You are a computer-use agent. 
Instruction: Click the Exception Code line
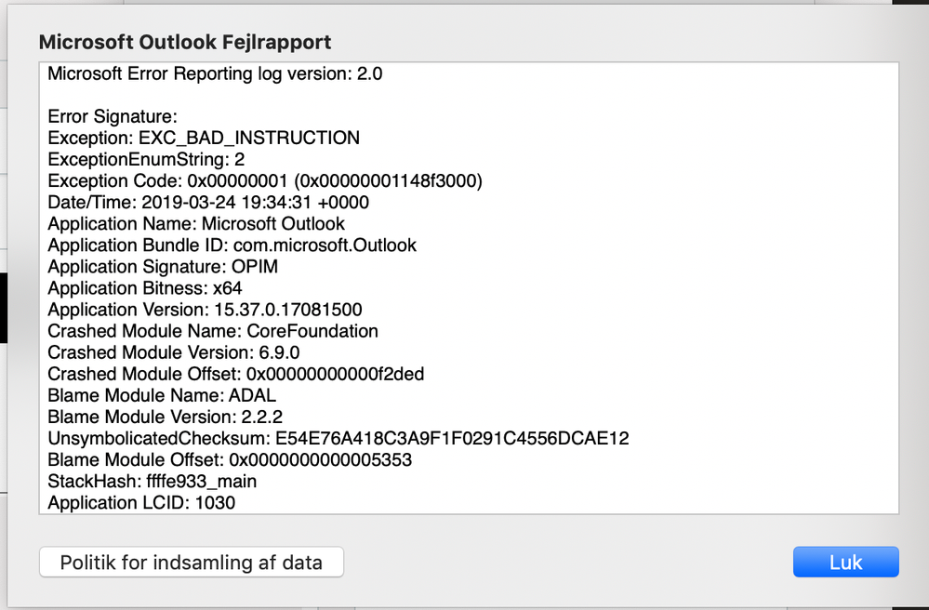pyautogui.click(x=265, y=180)
